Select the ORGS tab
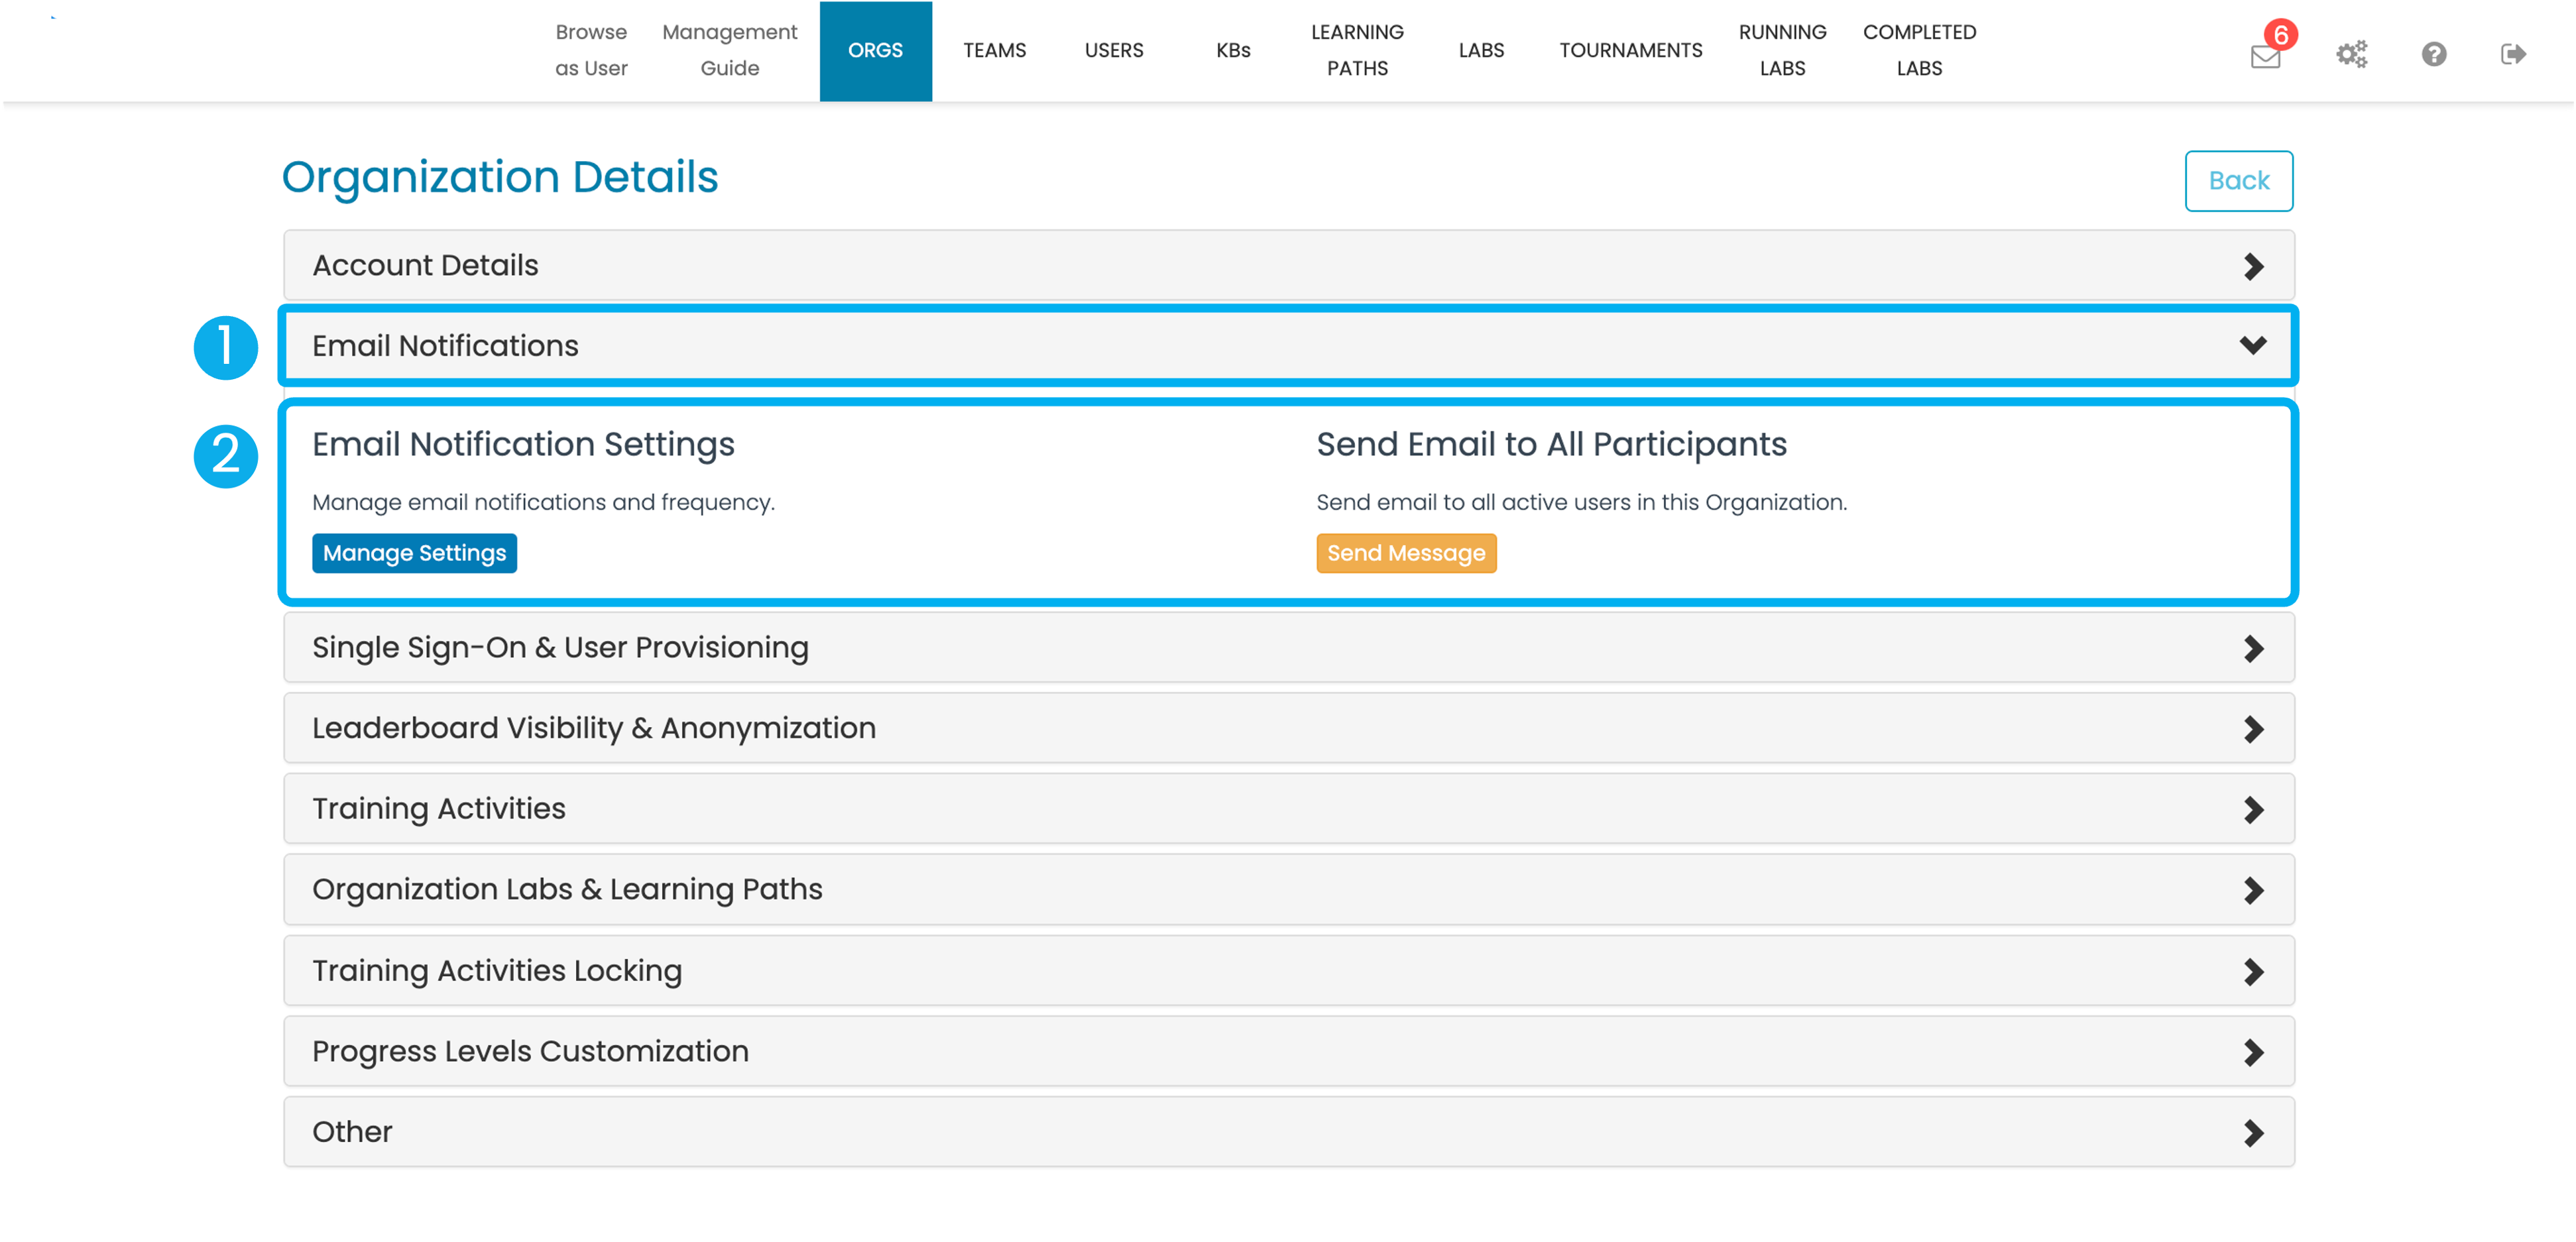 [875, 51]
